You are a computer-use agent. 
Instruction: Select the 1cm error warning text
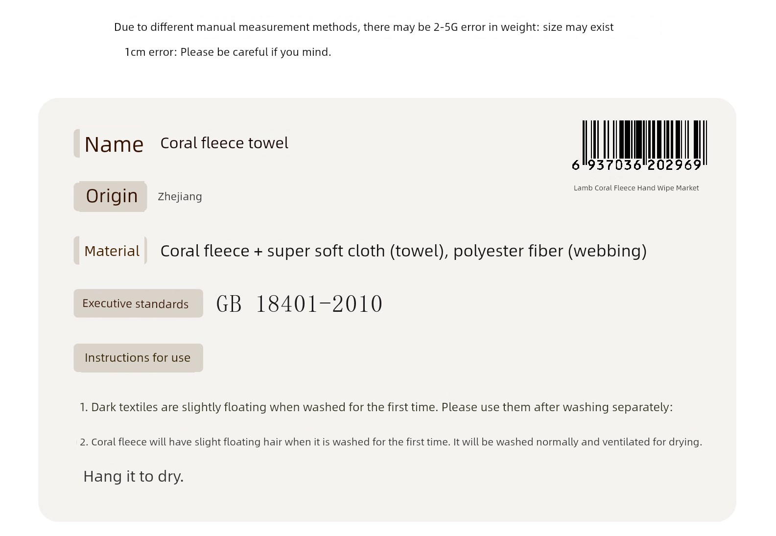pyautogui.click(x=228, y=52)
